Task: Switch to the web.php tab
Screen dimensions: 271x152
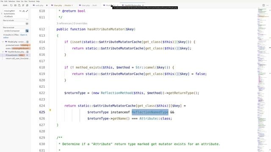Action: coord(39,5)
